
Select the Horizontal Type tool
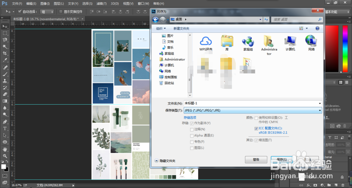5,129
